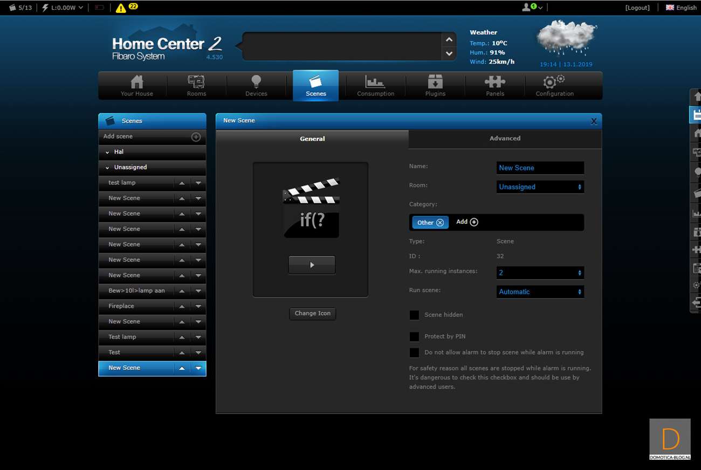Enable the Scene hidden checkbox
Viewport: 701px width, 470px height.
point(414,315)
